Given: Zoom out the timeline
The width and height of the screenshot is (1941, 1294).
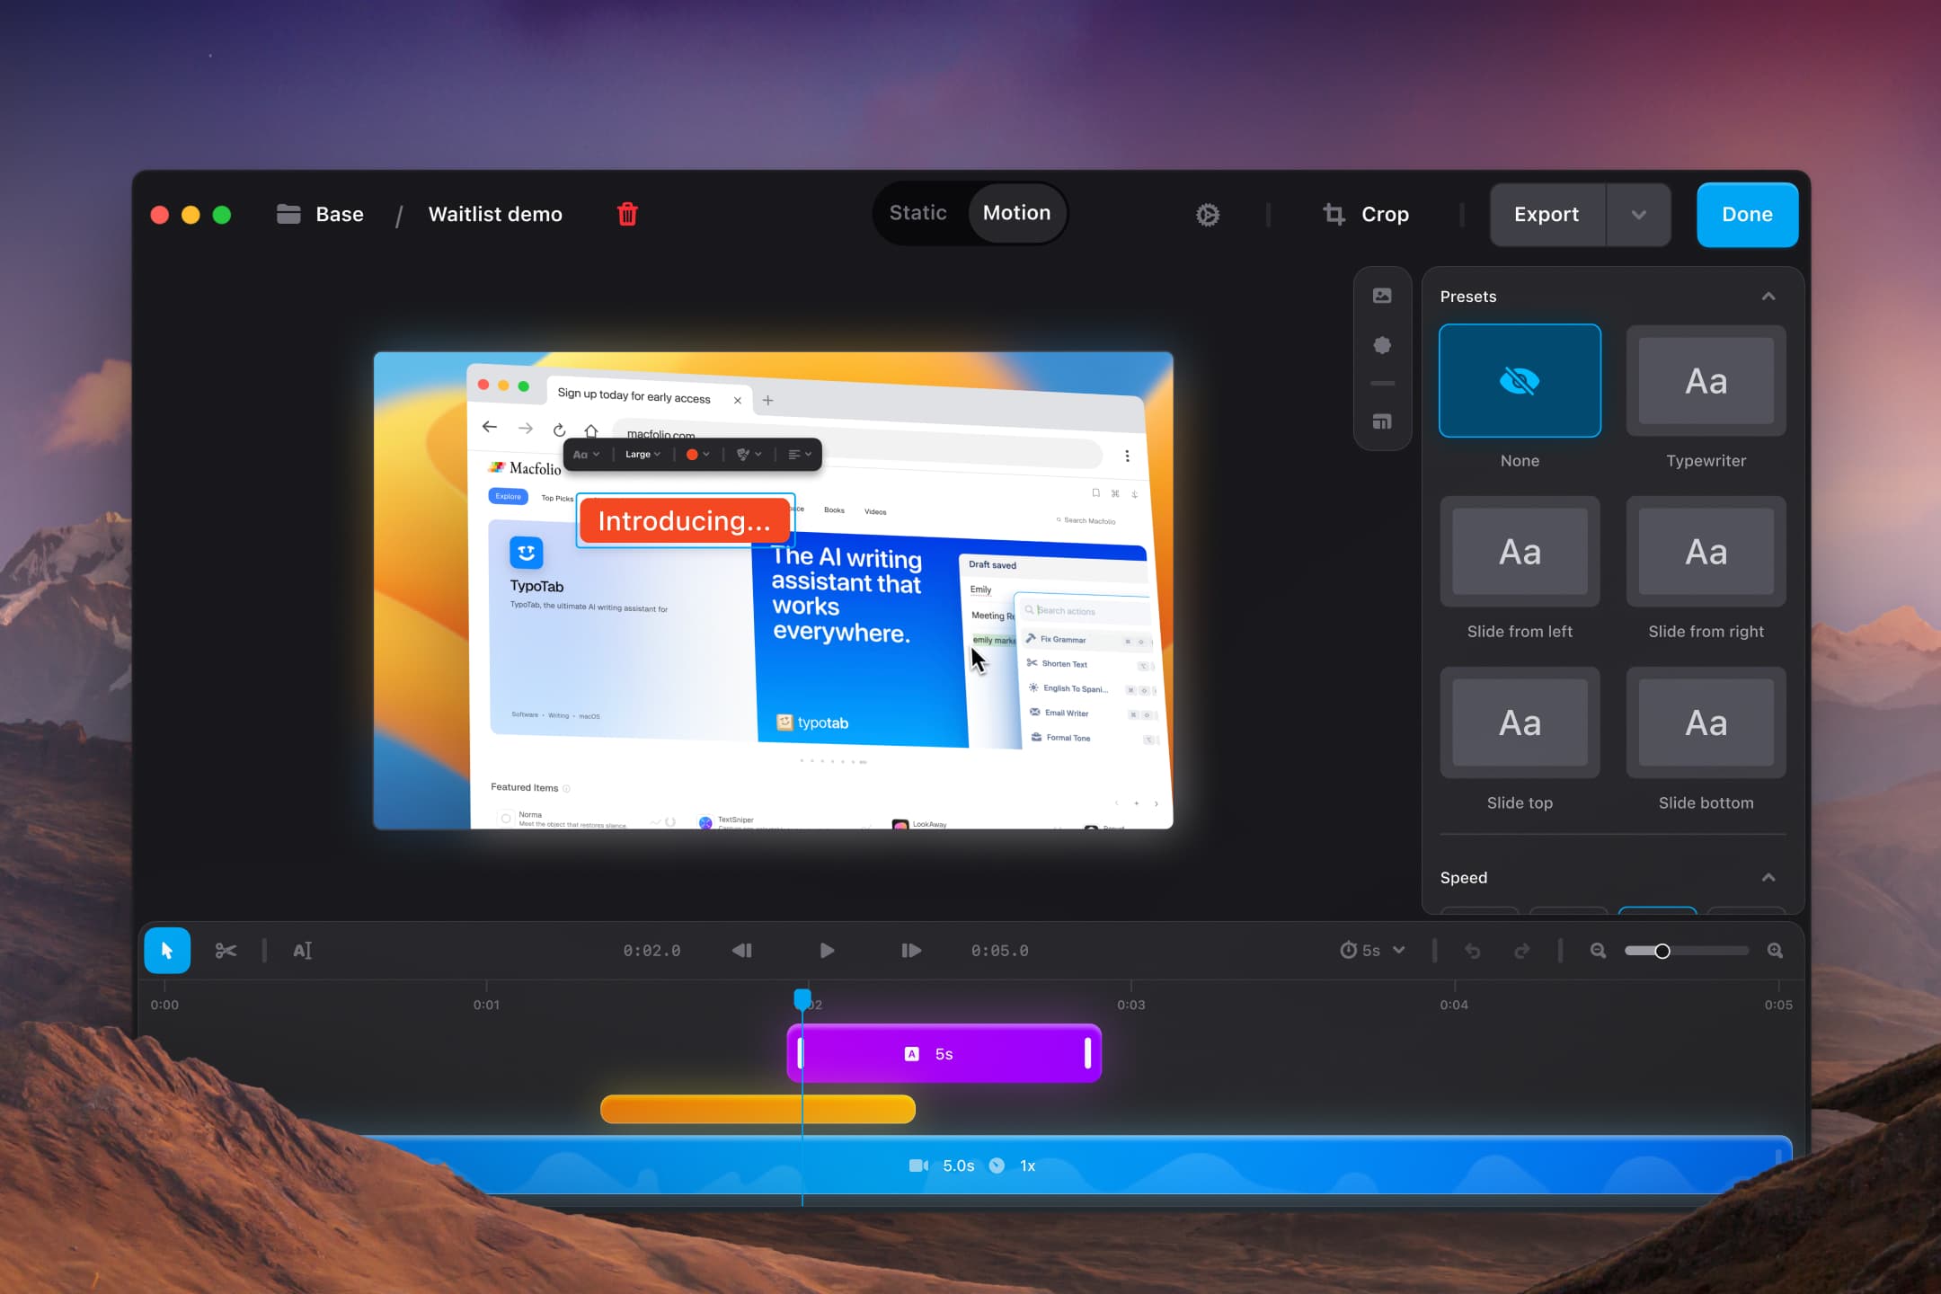Looking at the screenshot, I should point(1598,950).
